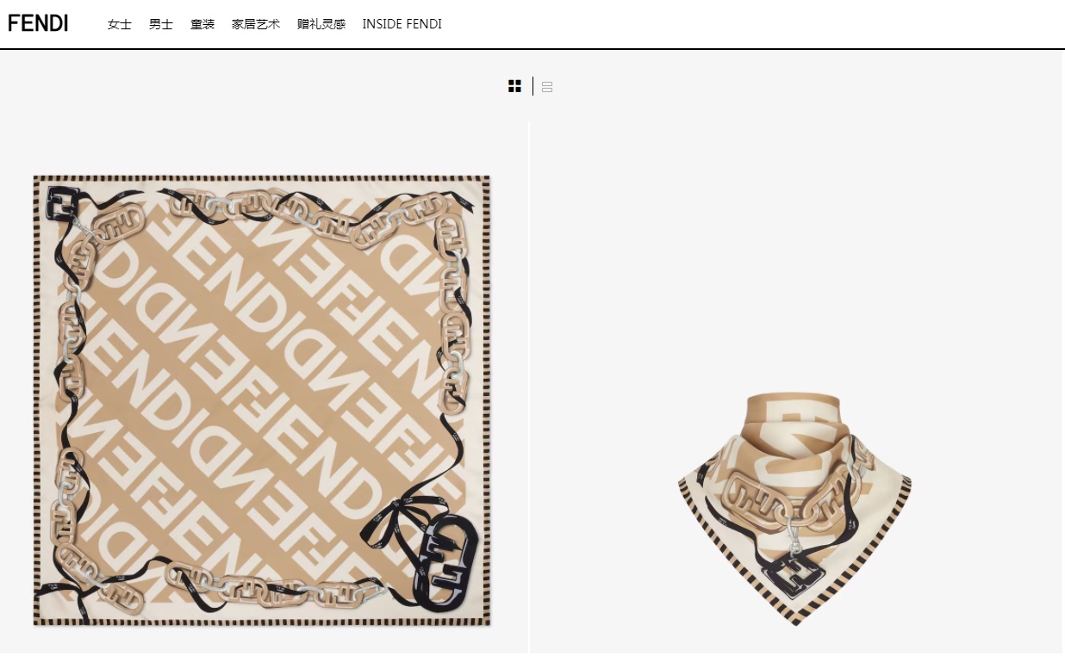Open the folded neck-tied scarf image
The height and width of the screenshot is (656, 1065).
tap(794, 508)
